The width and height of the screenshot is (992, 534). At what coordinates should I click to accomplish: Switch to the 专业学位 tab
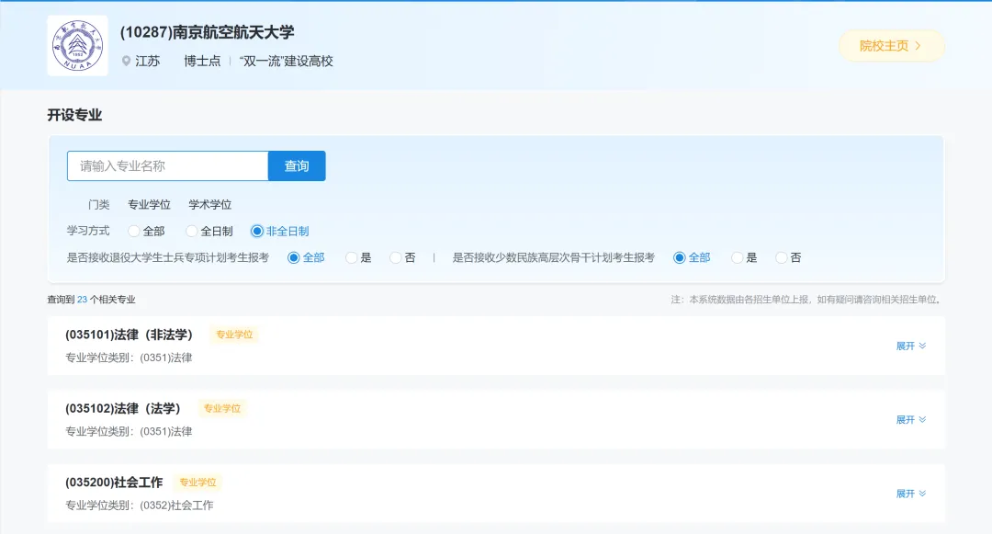(150, 204)
